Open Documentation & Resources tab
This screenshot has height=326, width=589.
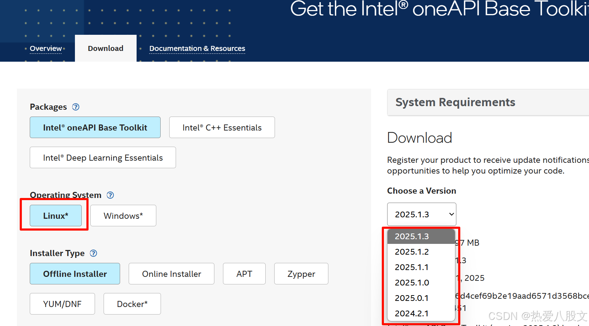pyautogui.click(x=197, y=48)
